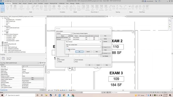The image size is (173, 97).
Task: Switch to the Structure ribbon tab
Action: click(x=15, y=4)
